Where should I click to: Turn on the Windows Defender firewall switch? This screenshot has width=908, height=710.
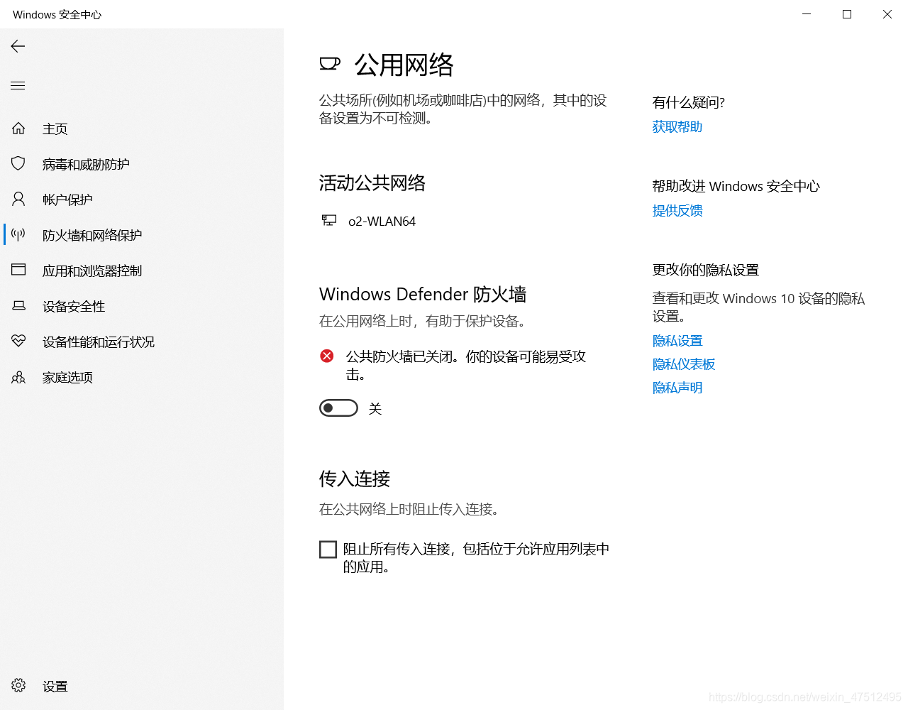[338, 408]
